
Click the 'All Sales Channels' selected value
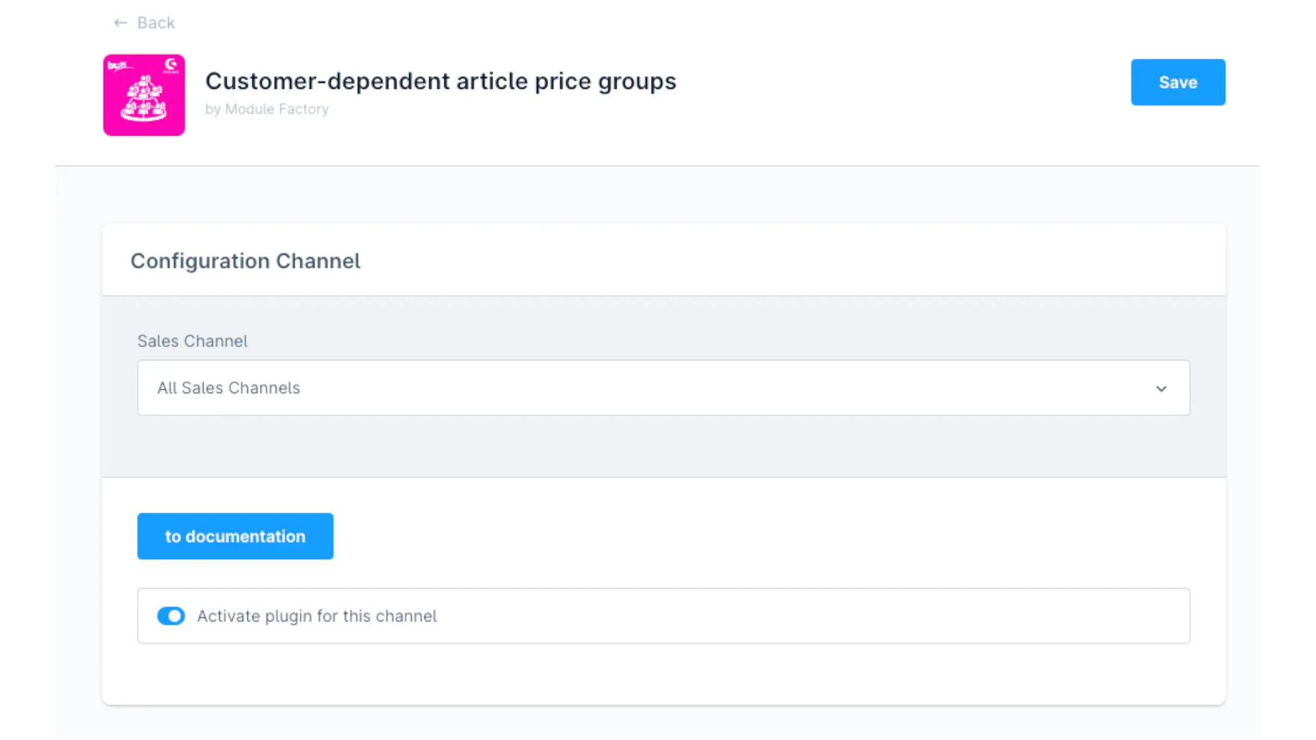229,388
